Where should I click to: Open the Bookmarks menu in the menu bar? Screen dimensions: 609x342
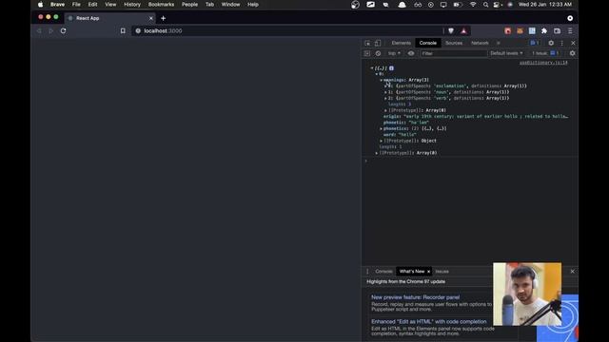point(161,5)
